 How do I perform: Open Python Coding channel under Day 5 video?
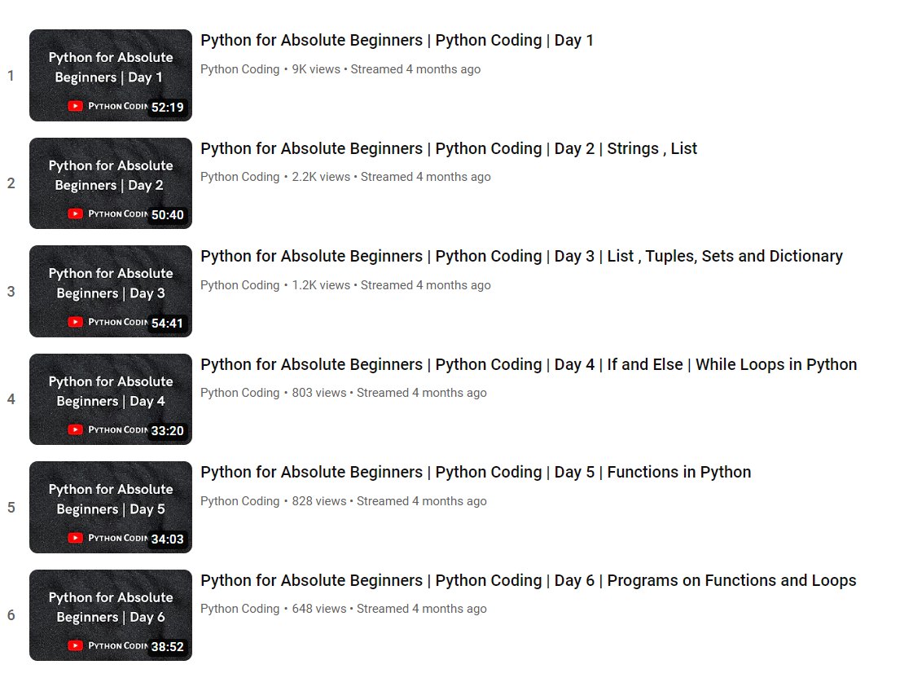[x=240, y=501]
